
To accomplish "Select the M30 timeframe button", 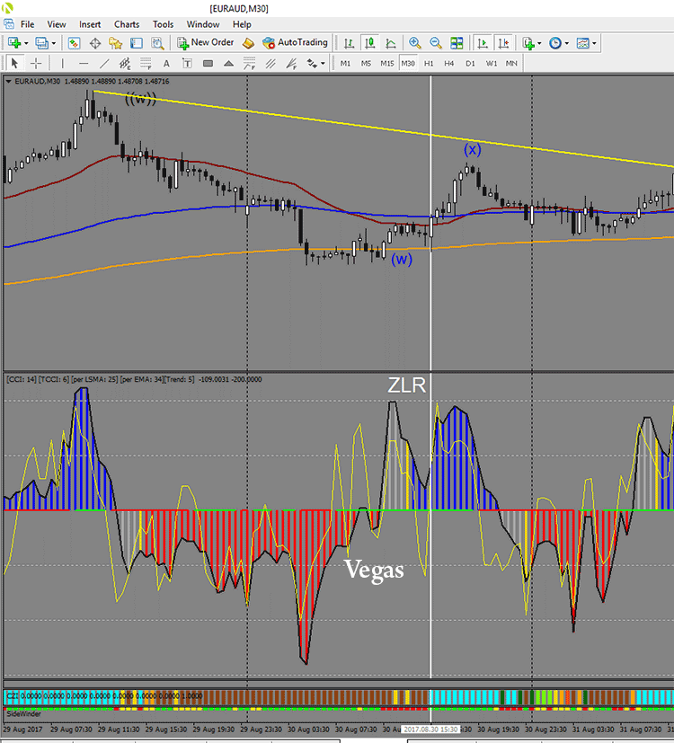I will (408, 63).
